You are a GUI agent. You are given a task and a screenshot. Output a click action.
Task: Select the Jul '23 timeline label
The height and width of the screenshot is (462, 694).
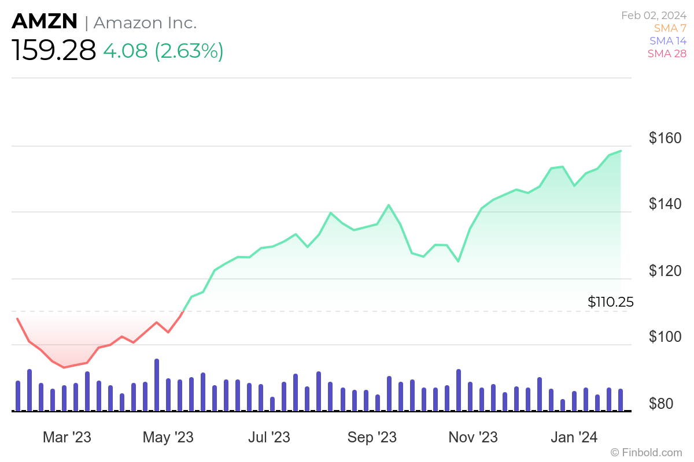click(269, 437)
